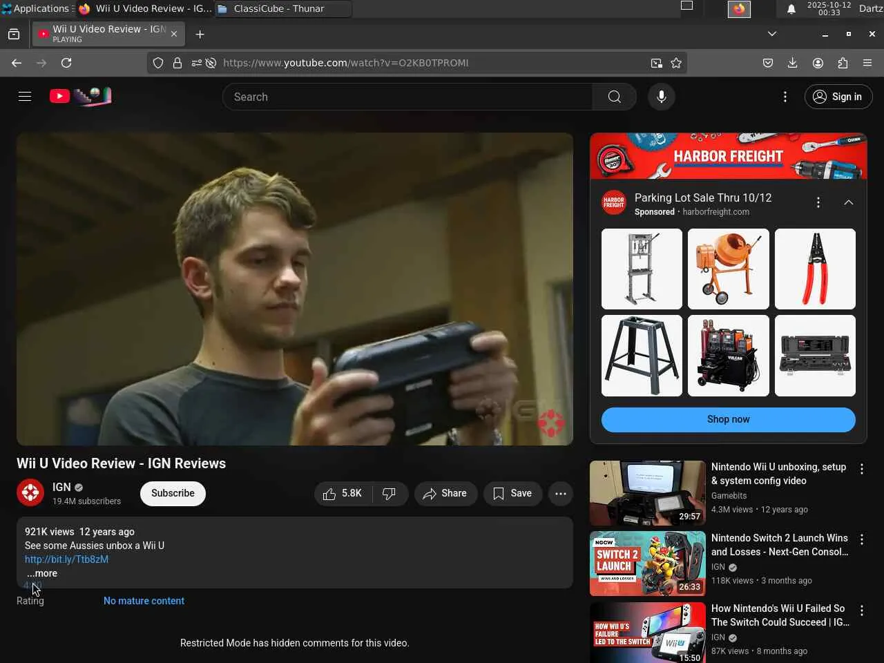
Task: Open the Harbor Freight banner image
Action: pyautogui.click(x=728, y=156)
